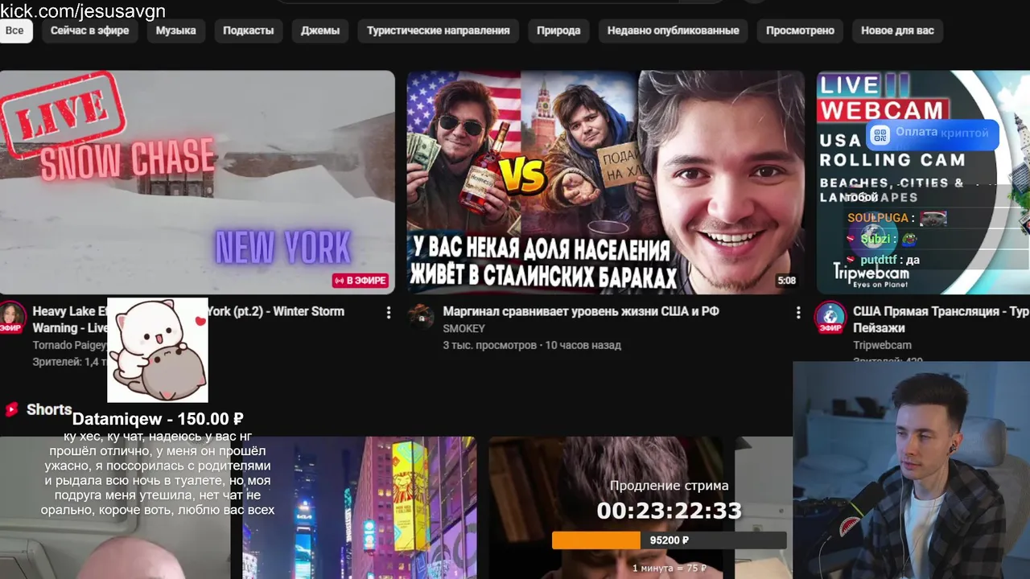1030x579 pixels.
Task: Open the Snow Chase New York live thumbnail
Action: click(197, 183)
